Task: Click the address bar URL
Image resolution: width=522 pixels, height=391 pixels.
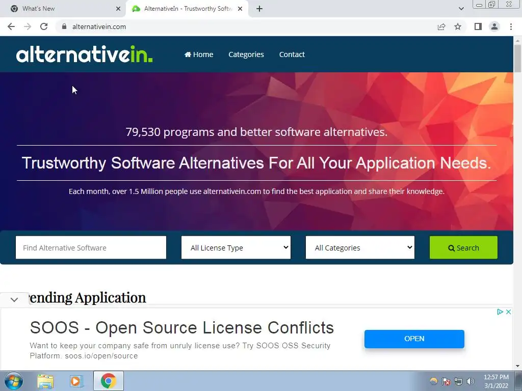Action: click(x=99, y=26)
